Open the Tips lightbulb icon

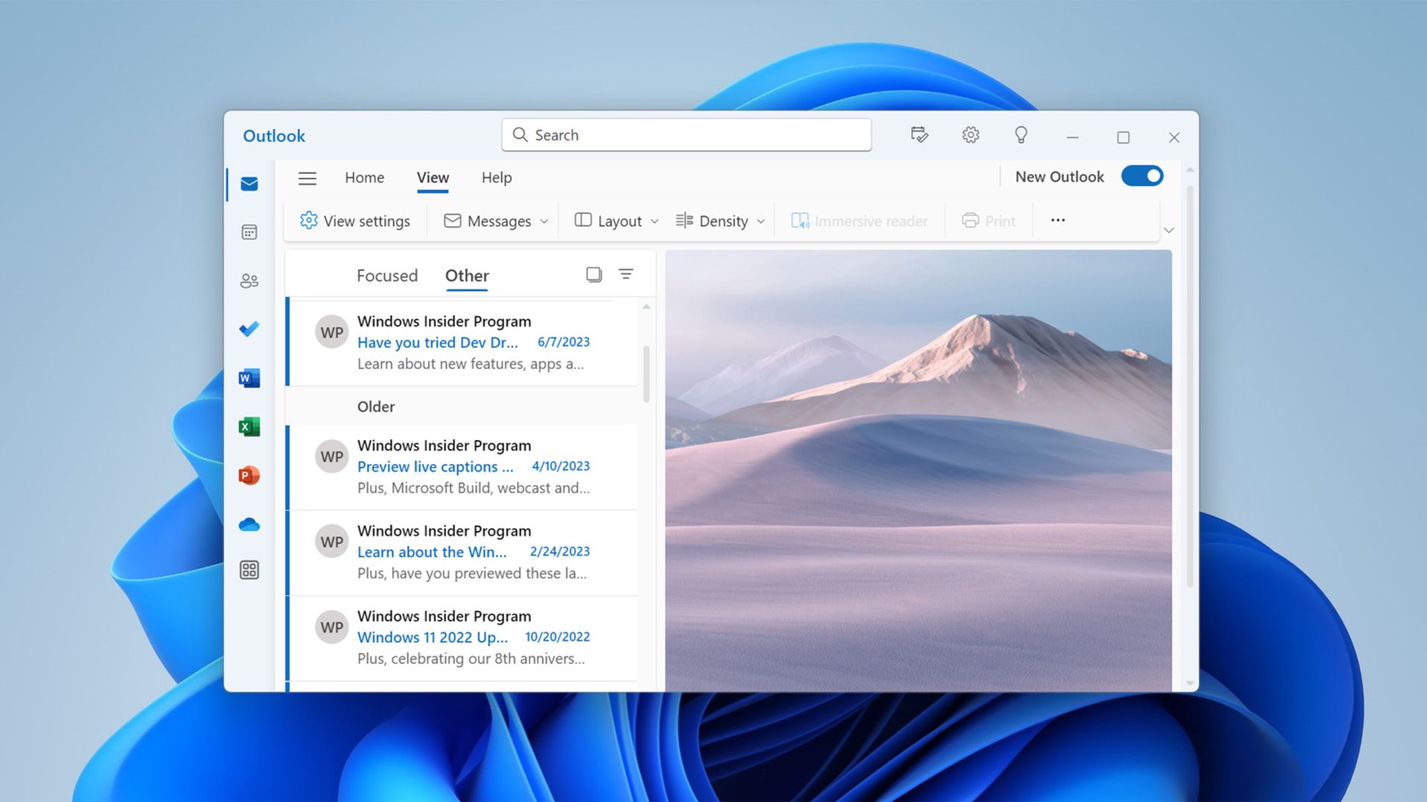click(1020, 134)
